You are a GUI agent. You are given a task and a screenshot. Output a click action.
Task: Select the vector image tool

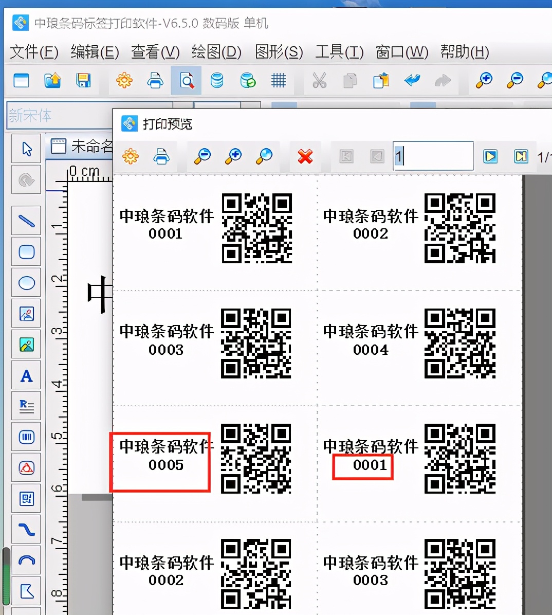pyautogui.click(x=26, y=313)
